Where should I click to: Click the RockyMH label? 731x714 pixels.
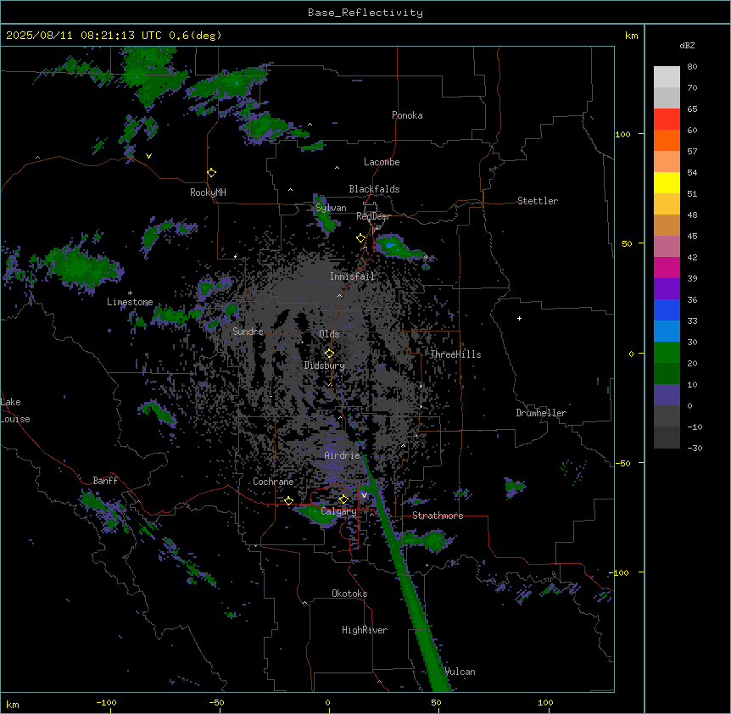(208, 192)
